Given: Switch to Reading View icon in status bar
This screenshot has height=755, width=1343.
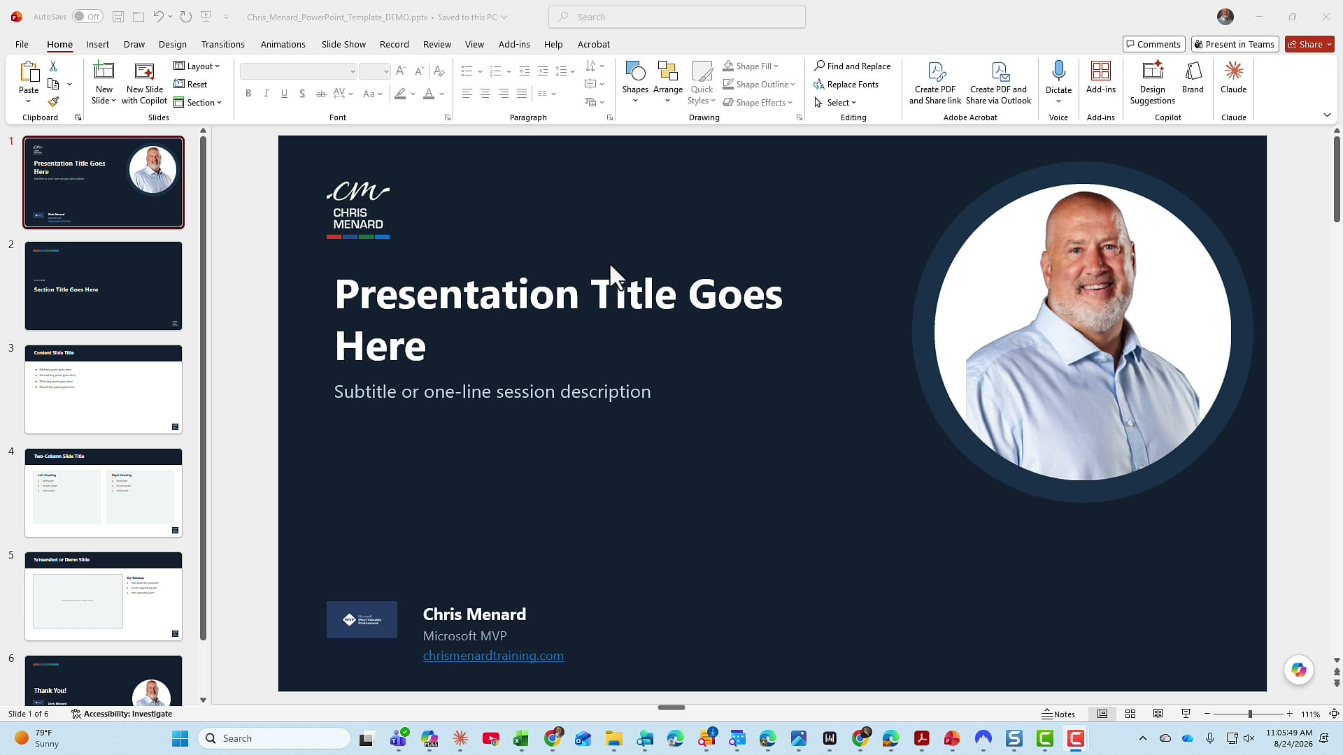Looking at the screenshot, I should click(1158, 714).
